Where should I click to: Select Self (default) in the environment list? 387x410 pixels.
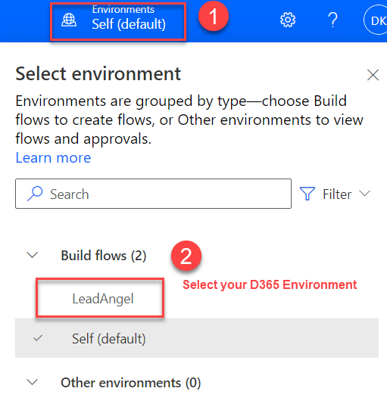point(197,338)
